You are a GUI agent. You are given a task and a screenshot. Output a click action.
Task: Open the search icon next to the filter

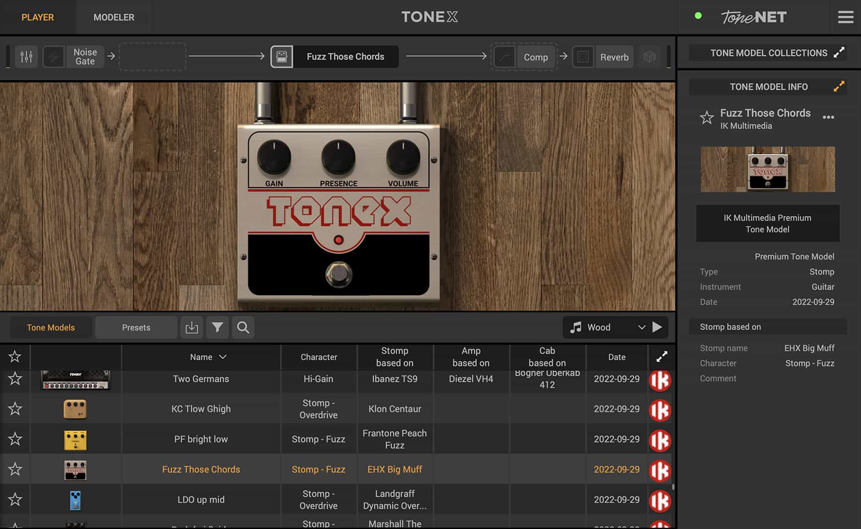(x=243, y=327)
